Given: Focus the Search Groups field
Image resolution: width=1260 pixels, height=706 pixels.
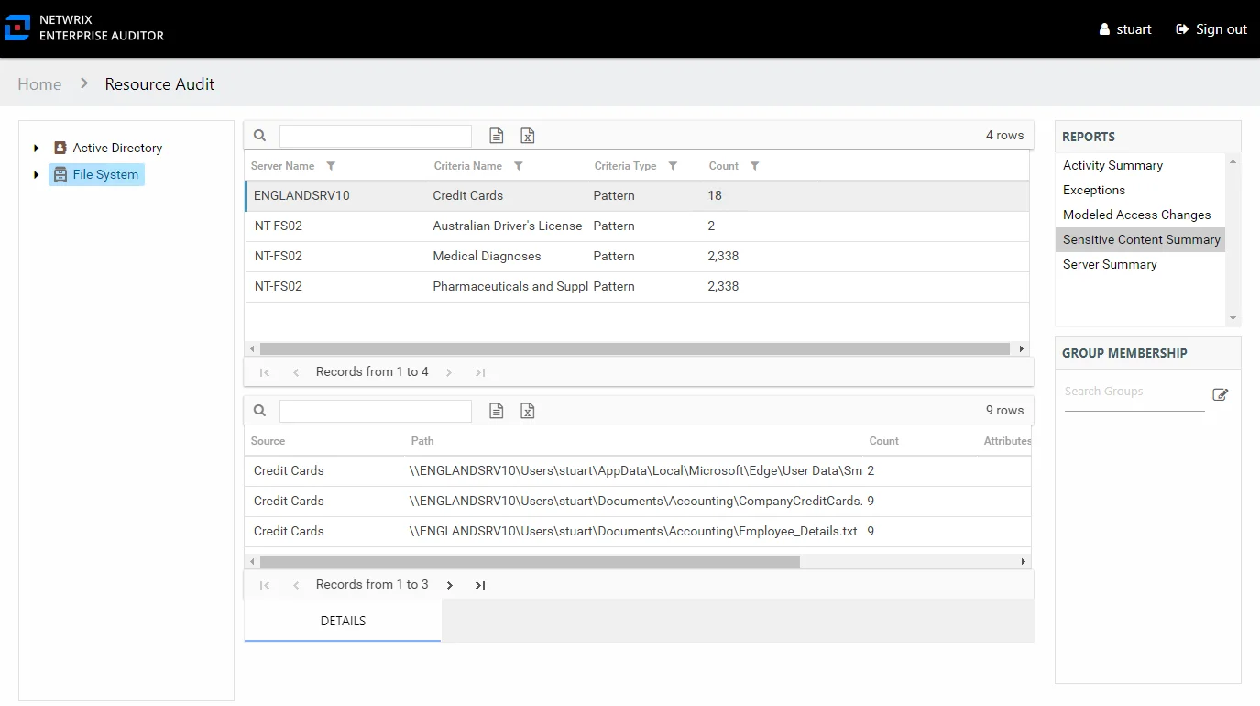Looking at the screenshot, I should [x=1134, y=392].
